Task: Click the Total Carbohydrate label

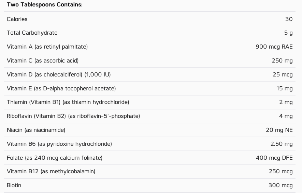Action: [x=32, y=33]
